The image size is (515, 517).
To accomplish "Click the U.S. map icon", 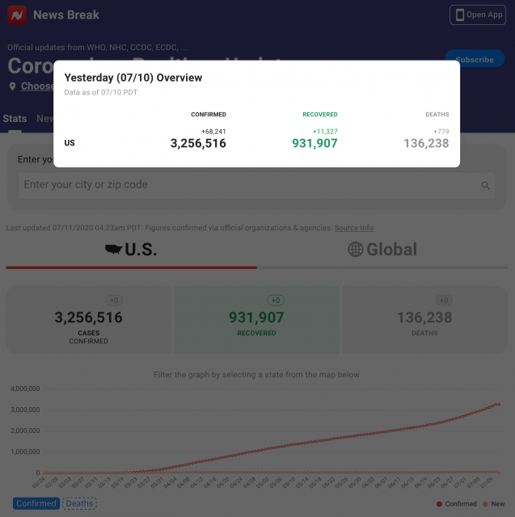I will click(x=118, y=250).
